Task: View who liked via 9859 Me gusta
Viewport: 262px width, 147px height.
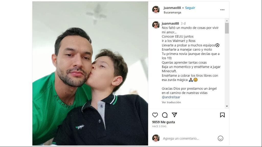Action: coord(163,122)
